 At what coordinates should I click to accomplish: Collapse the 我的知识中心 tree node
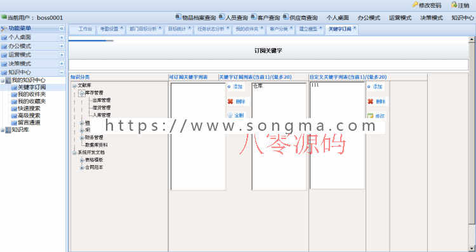pos(3,81)
